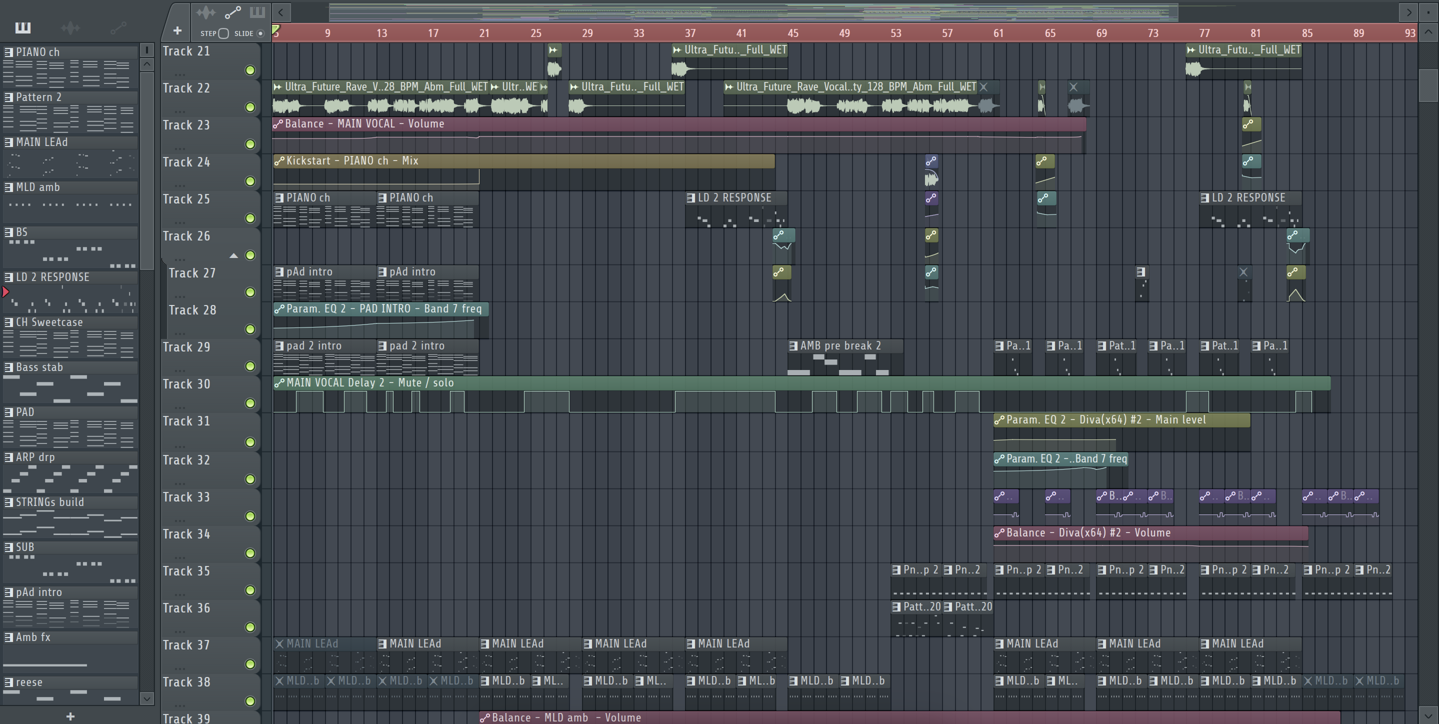Select the SUB pattern in picker
Screen dimensions: 1439x724
[x=70, y=562]
